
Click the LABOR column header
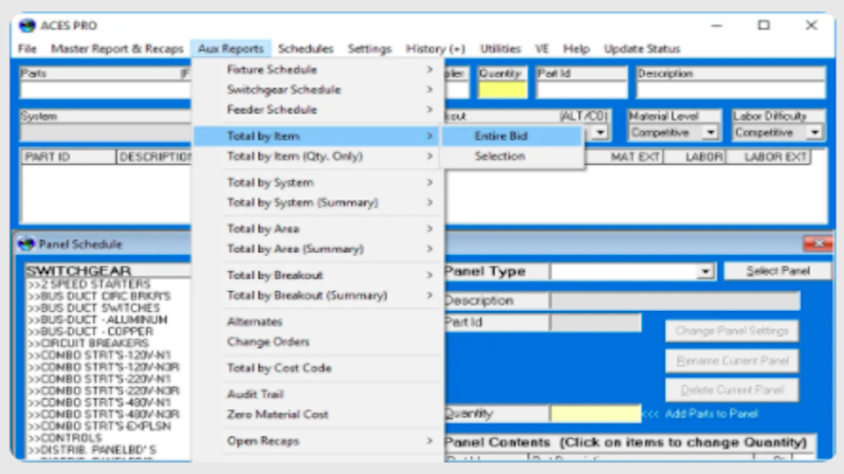point(695,157)
